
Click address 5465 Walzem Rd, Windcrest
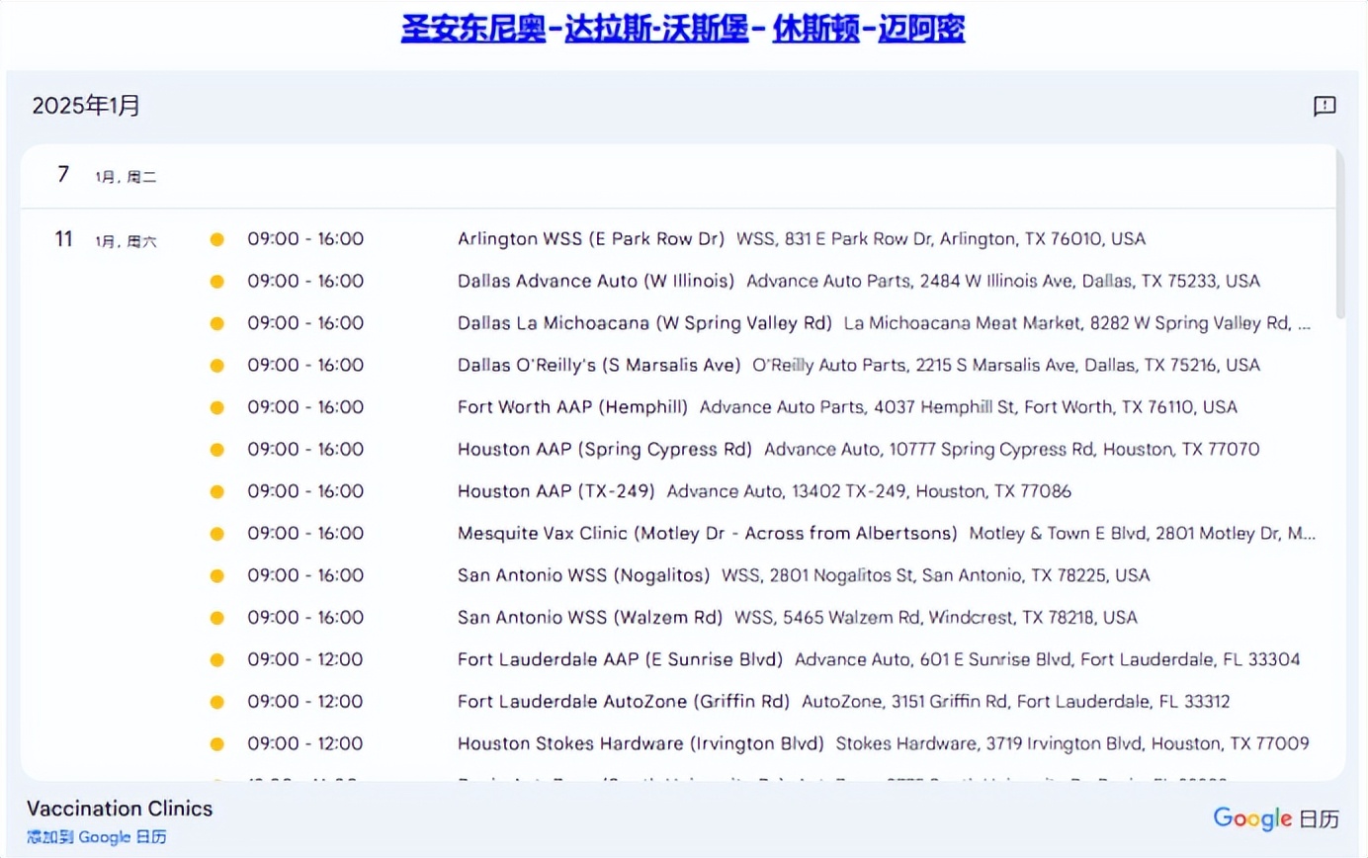pyautogui.click(x=936, y=617)
